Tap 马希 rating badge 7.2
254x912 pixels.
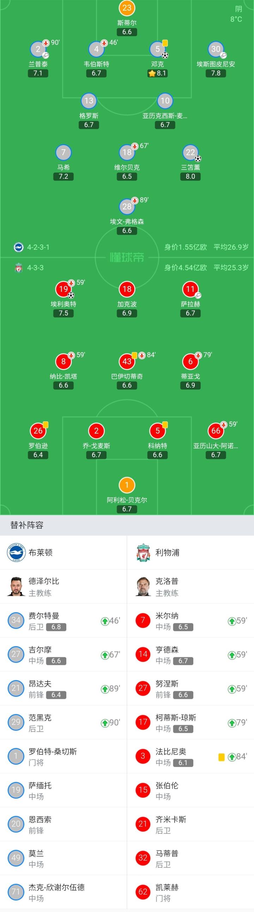[x=64, y=176]
